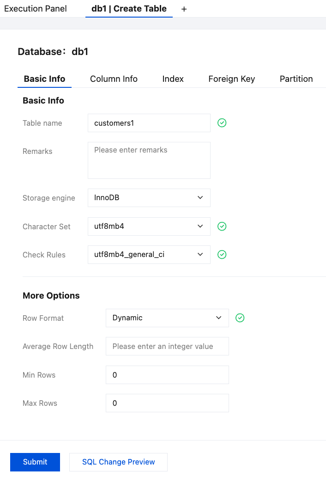
Task: Focus the Remarks text area
Action: [x=149, y=160]
